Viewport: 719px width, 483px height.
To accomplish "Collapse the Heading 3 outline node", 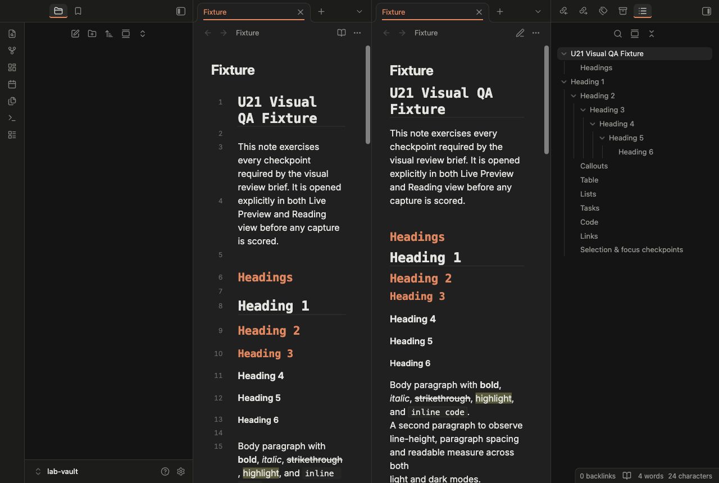I will [583, 110].
